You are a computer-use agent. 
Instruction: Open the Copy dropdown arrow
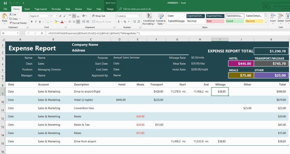click(20, 19)
